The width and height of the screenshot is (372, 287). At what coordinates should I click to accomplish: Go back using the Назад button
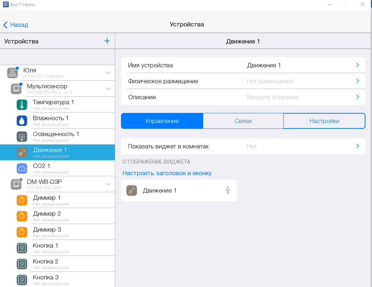(16, 25)
